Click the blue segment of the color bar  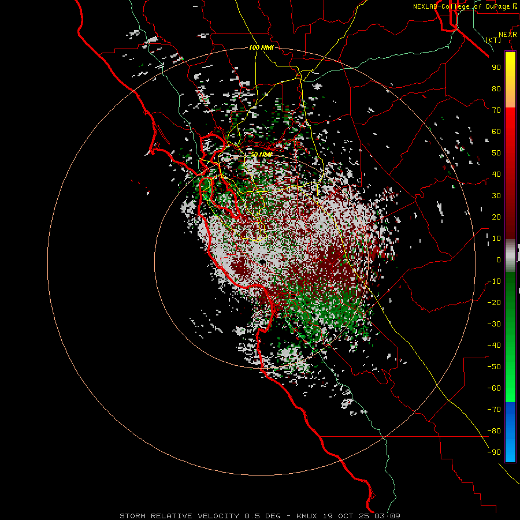tap(510, 432)
